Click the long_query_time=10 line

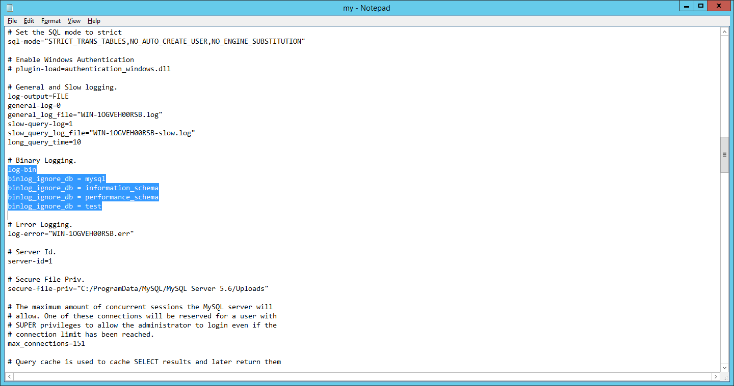click(x=44, y=142)
